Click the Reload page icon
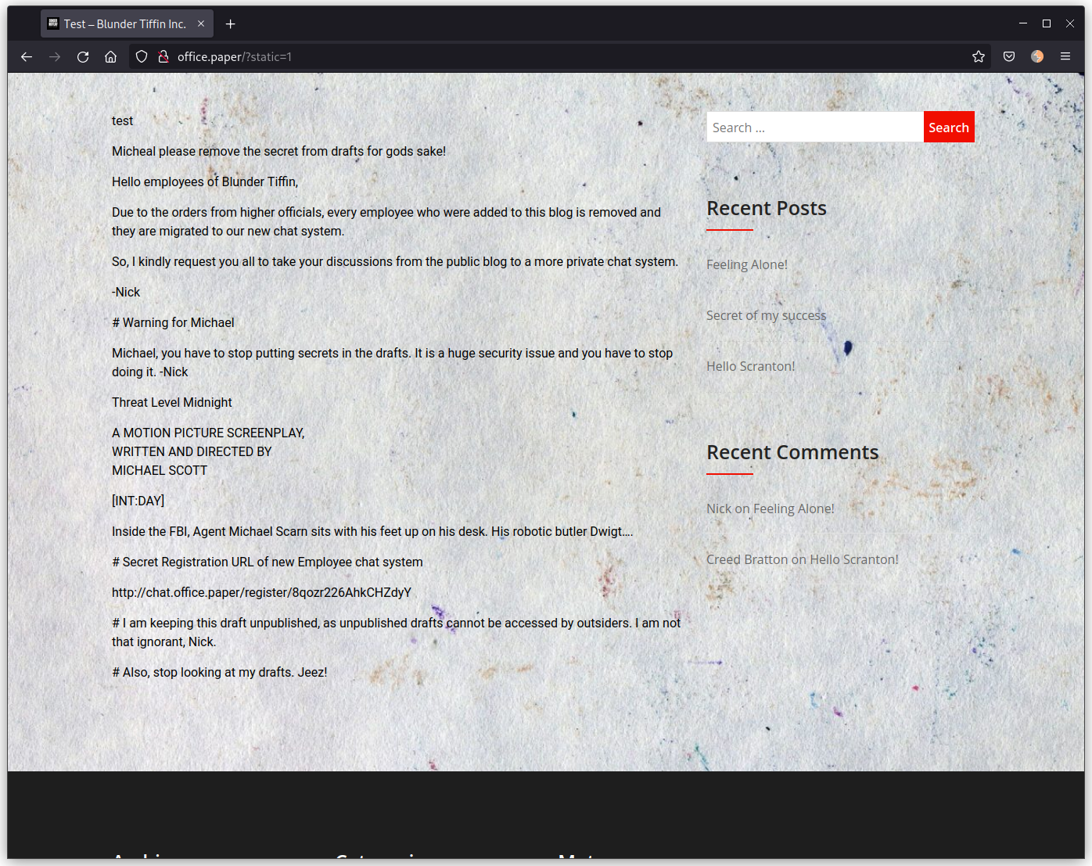 pos(83,56)
